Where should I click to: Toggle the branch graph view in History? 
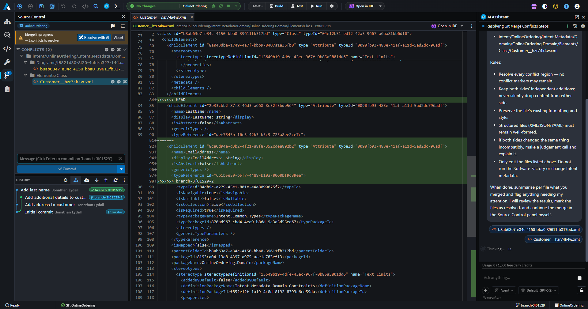76,180
